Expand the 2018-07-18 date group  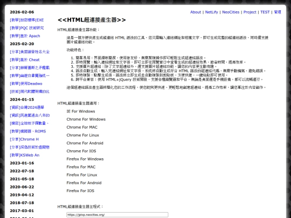(x=22, y=203)
